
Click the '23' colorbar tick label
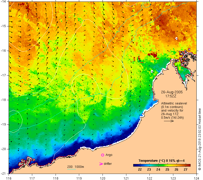click(149, 170)
